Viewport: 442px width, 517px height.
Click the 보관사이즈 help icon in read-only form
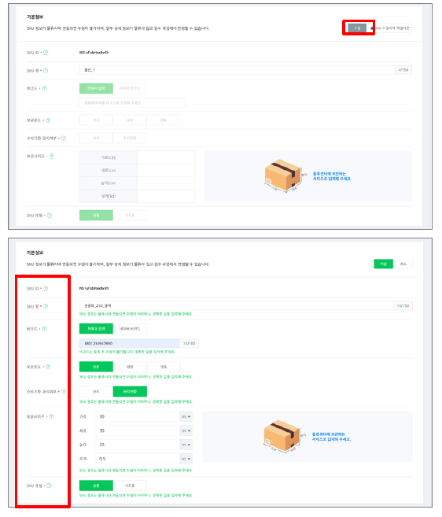coord(52,156)
